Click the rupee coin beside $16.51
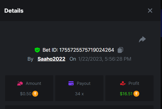The width and height of the screenshot is (162, 109). coord(136,94)
